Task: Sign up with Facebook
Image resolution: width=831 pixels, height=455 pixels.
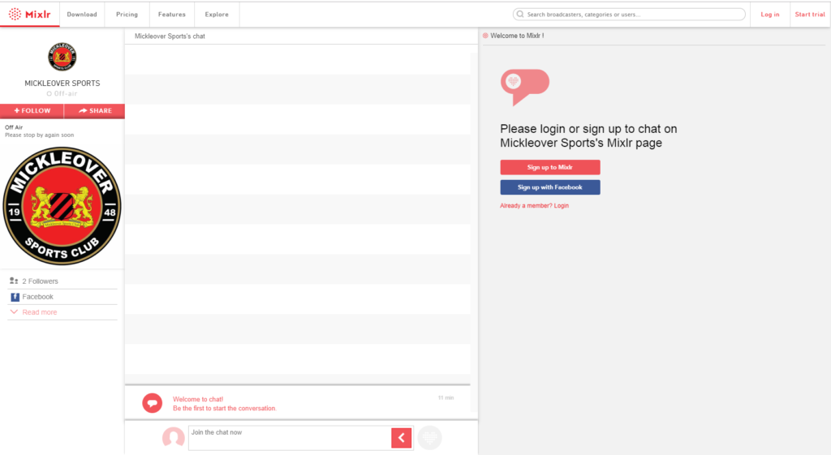Action: point(550,187)
